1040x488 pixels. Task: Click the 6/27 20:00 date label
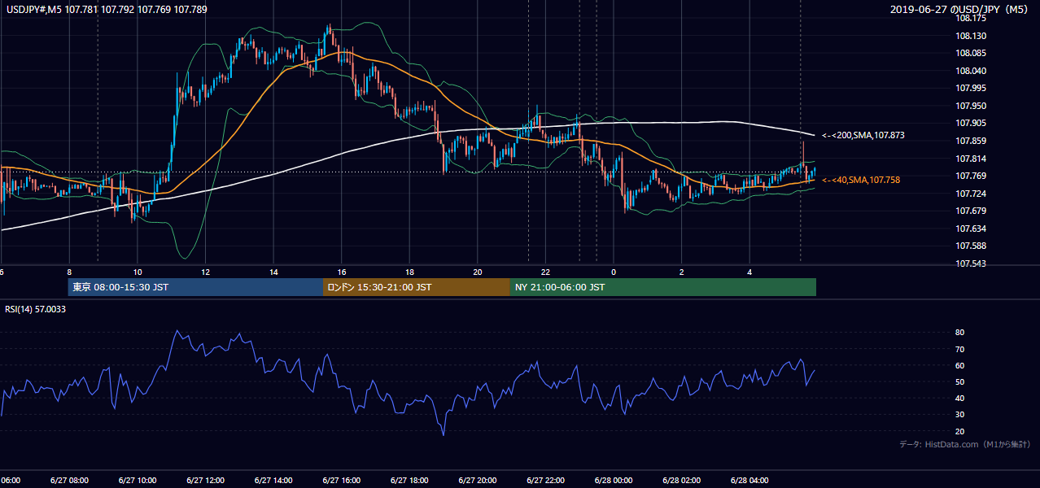(477, 480)
